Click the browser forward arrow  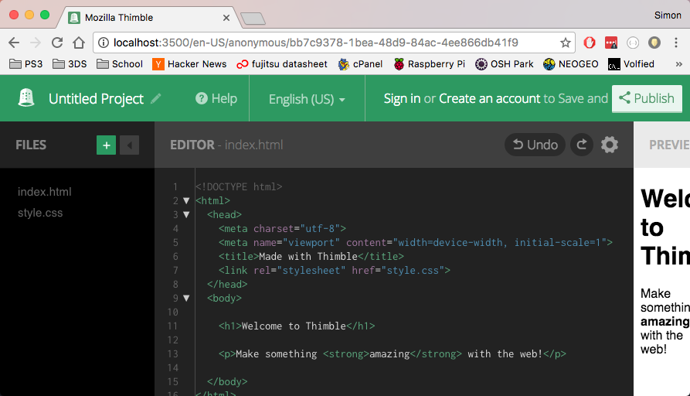[36, 43]
